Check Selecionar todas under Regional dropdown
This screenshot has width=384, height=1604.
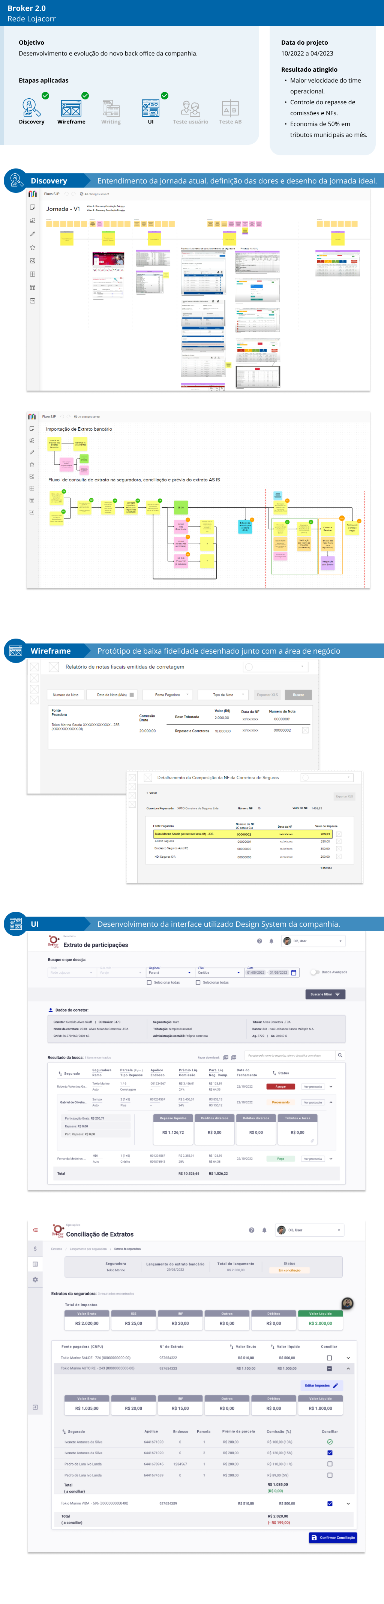pyautogui.click(x=149, y=983)
